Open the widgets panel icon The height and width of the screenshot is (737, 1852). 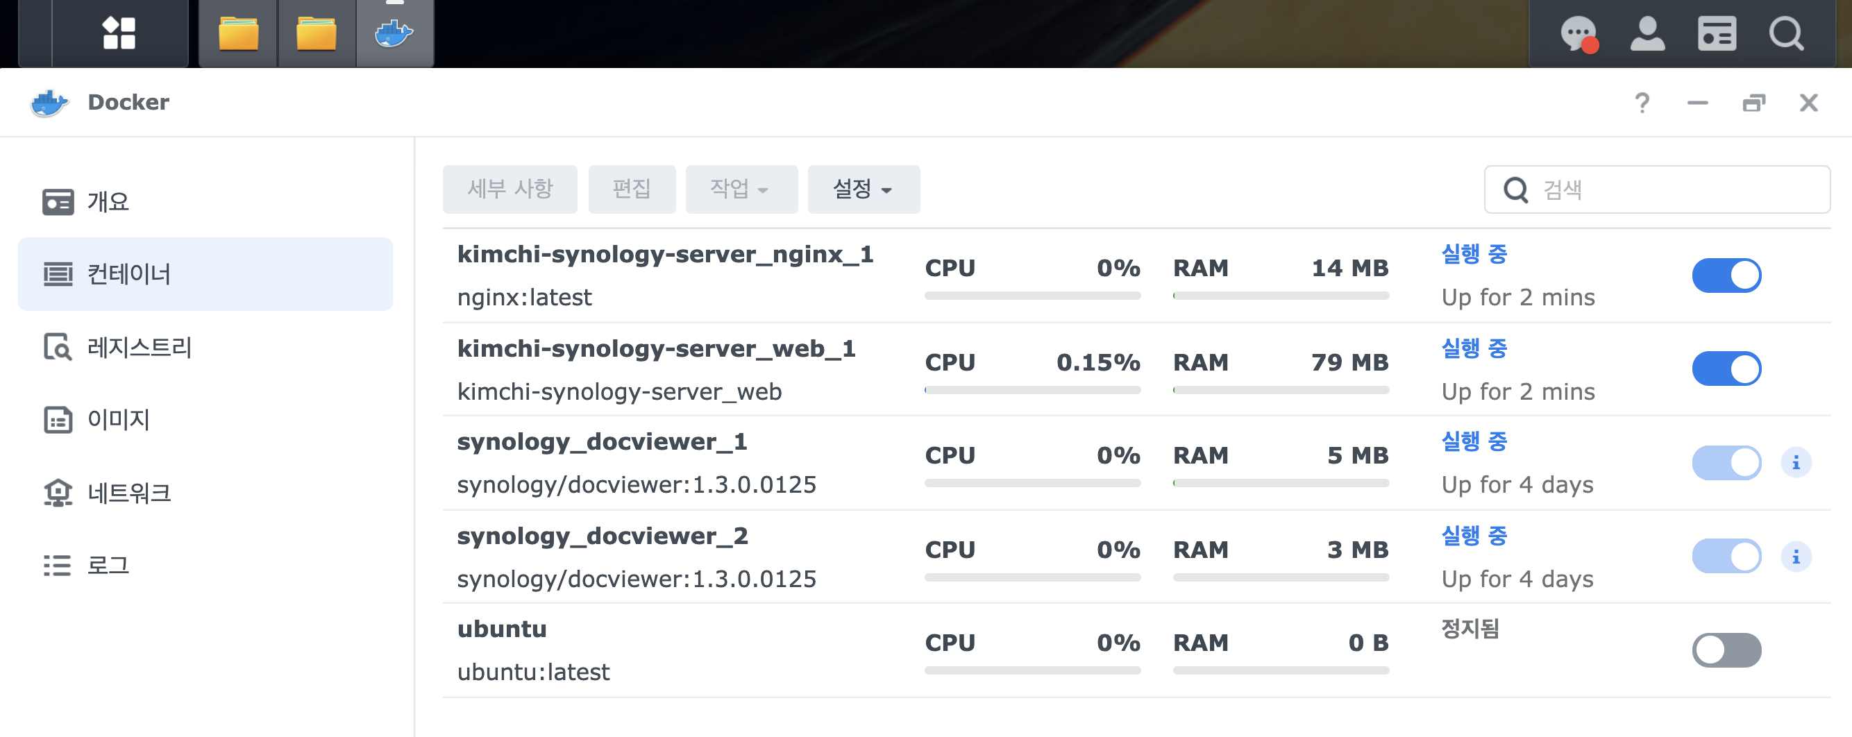[1717, 33]
